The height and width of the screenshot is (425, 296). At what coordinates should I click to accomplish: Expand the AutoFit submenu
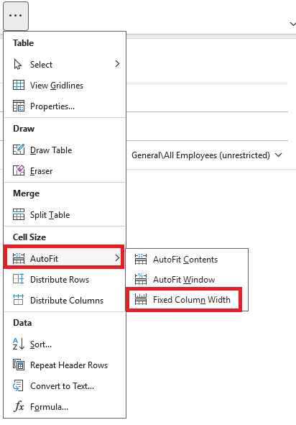coord(64,257)
